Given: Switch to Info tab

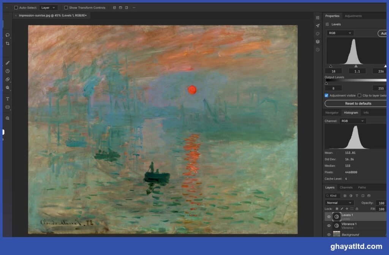Looking at the screenshot, I should (x=366, y=112).
